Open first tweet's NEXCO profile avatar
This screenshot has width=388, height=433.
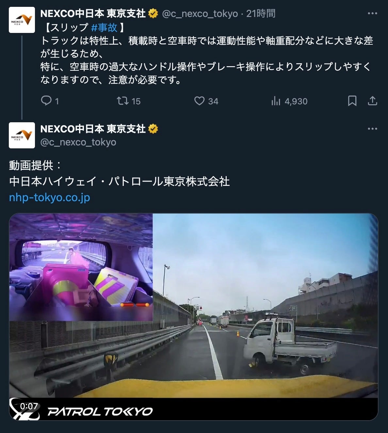click(x=22, y=20)
